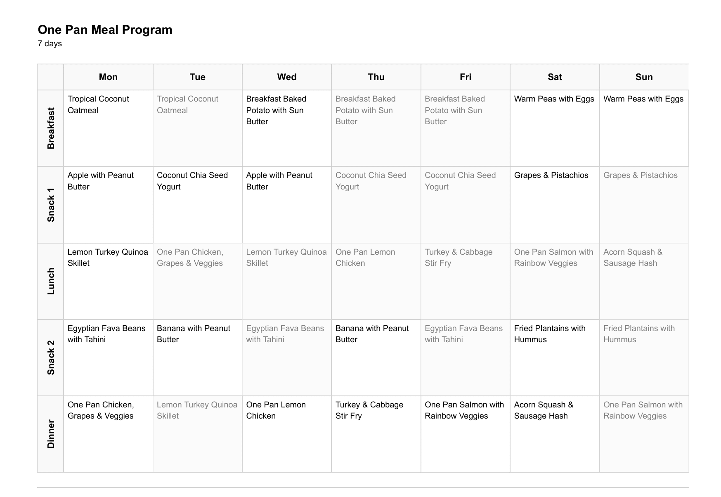
Task: Click the Lunch row label
Action: coord(51,281)
